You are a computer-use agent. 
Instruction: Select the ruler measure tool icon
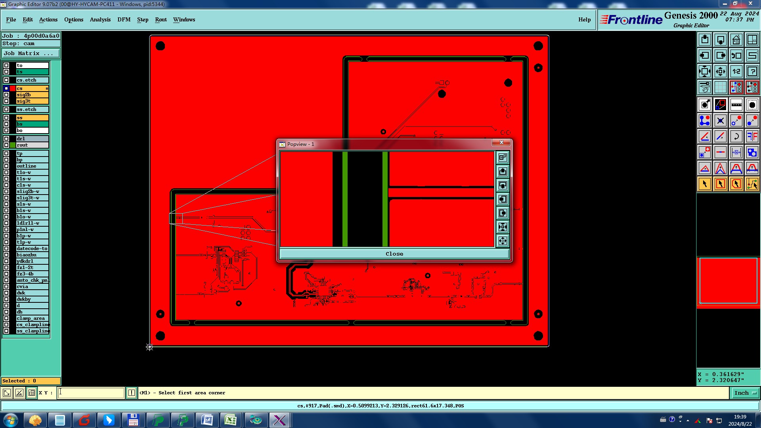click(736, 105)
